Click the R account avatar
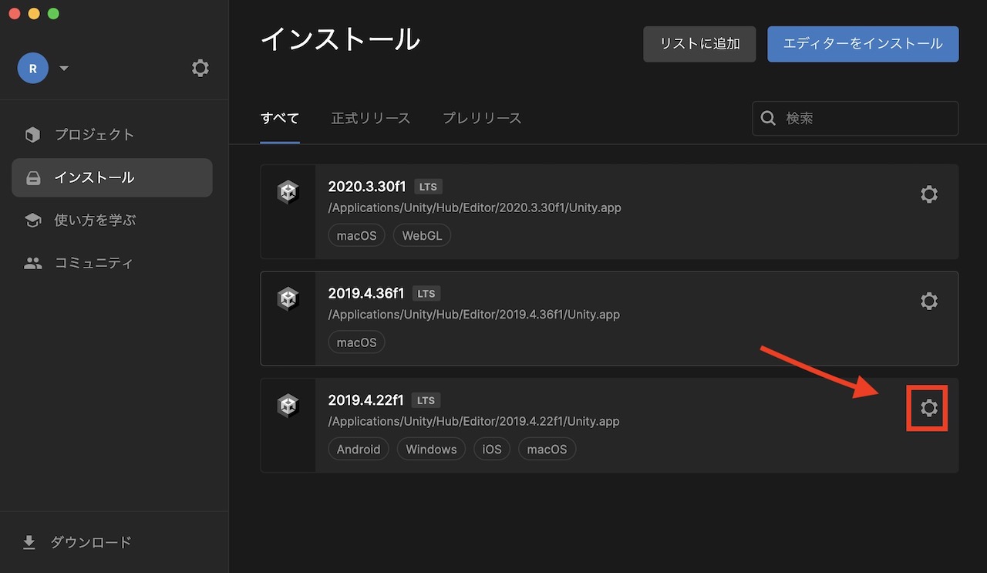 pyautogui.click(x=32, y=68)
